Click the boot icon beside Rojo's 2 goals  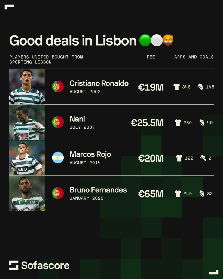pyautogui.click(x=203, y=158)
